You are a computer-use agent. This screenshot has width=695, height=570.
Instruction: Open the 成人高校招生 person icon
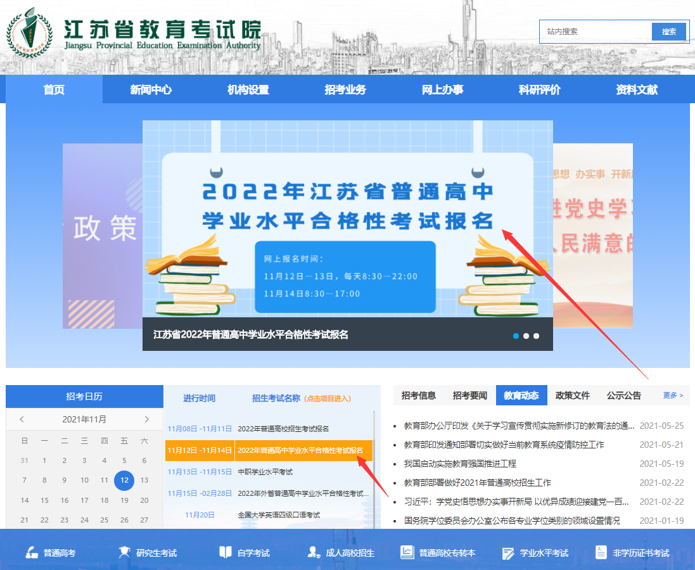pyautogui.click(x=313, y=552)
